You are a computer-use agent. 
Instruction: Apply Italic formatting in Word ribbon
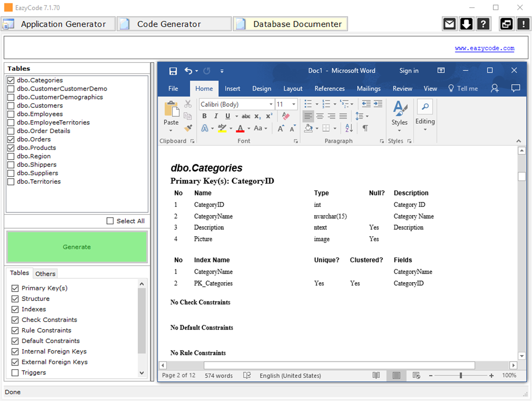pos(216,116)
